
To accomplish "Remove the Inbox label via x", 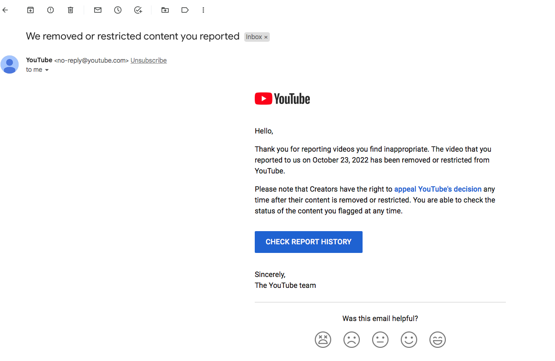I will tap(266, 37).
